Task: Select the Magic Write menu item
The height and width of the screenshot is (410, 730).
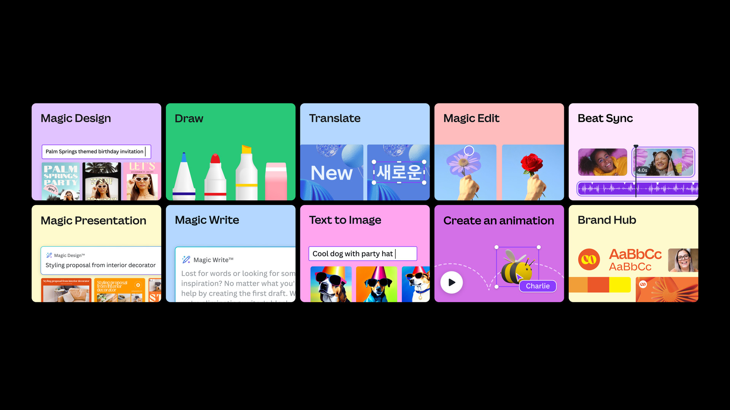Action: coord(206,220)
